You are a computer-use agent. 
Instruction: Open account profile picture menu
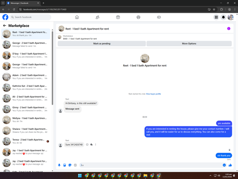coord(230,17)
